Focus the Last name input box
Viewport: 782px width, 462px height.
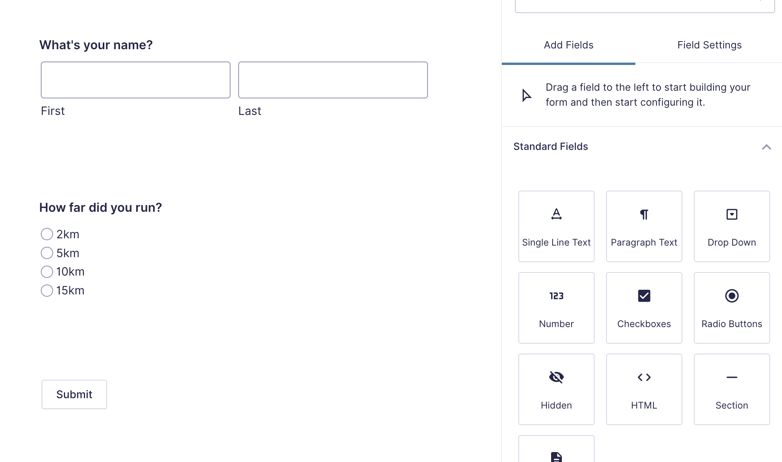[x=333, y=80]
